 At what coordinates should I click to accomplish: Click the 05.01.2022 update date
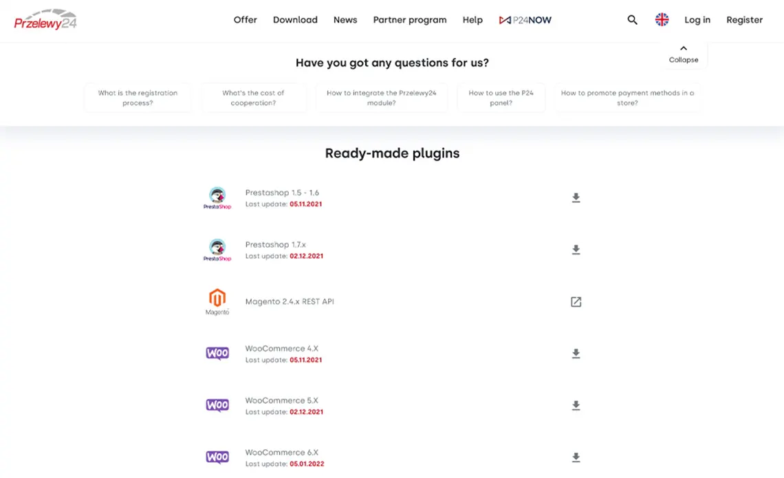coord(307,464)
